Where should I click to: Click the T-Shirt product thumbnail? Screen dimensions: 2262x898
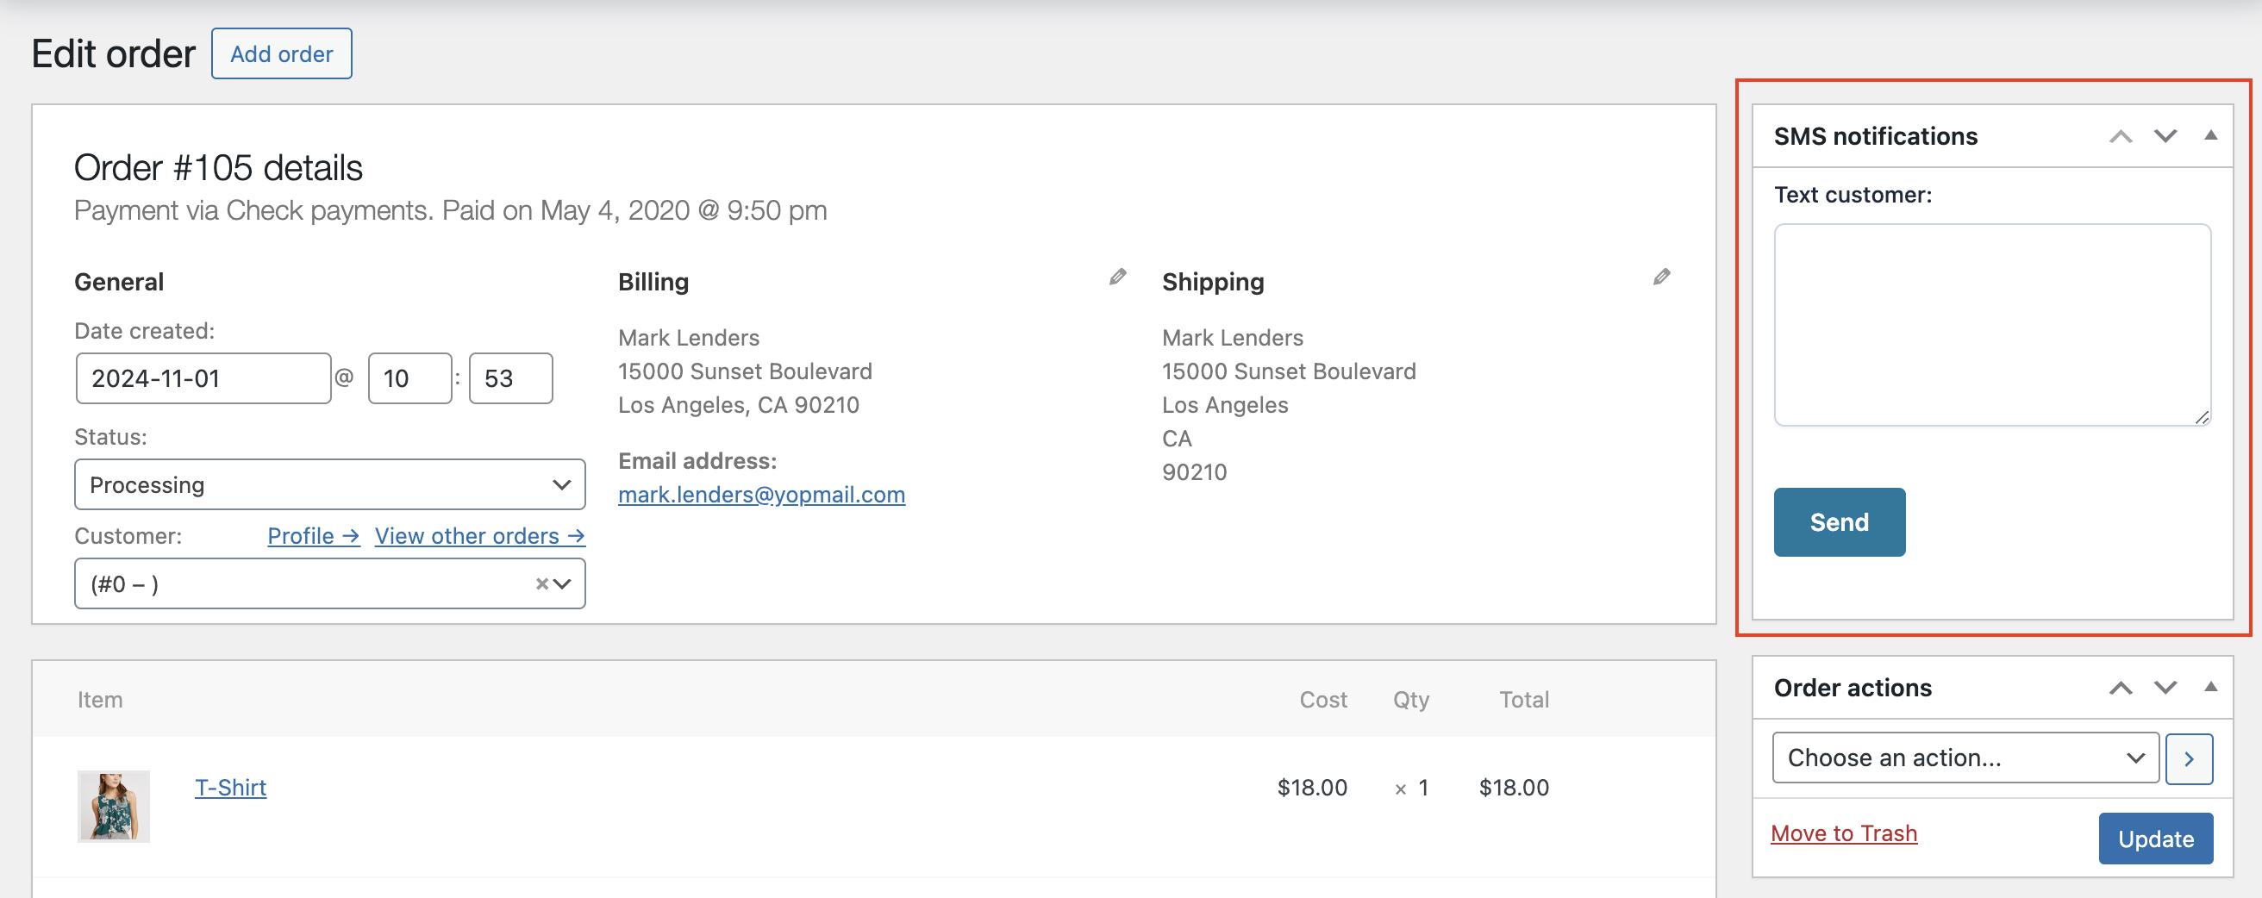(x=113, y=806)
